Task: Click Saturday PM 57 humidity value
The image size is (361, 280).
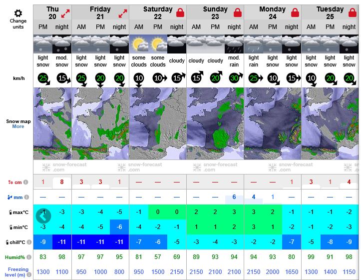Action: click(158, 257)
